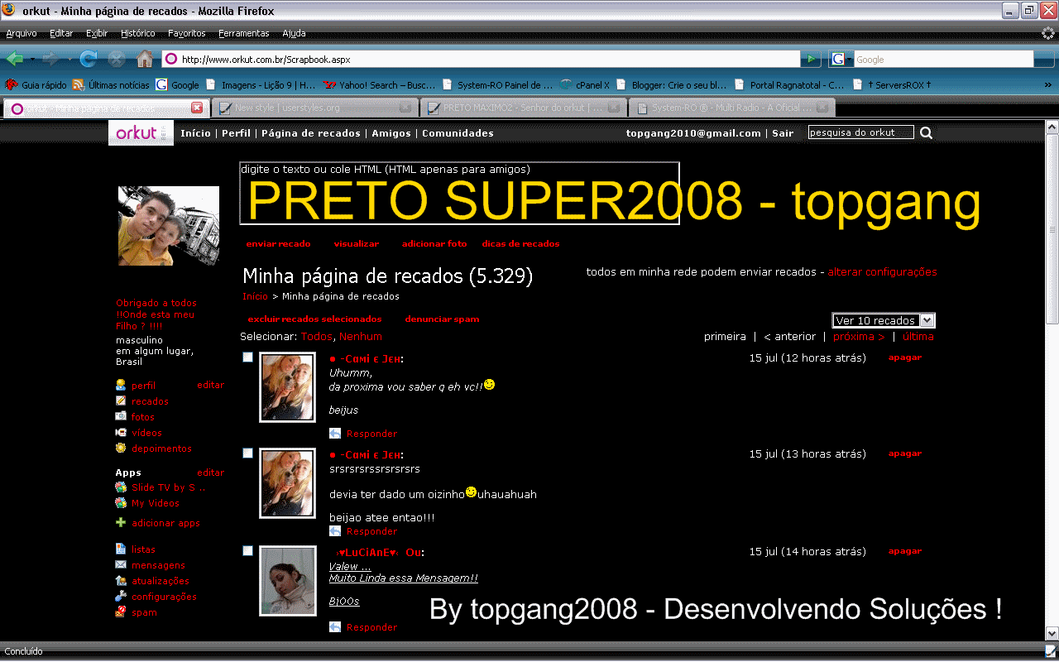Click the Firefox throbber activity icon
This screenshot has height=662, width=1059.
pyautogui.click(x=1047, y=34)
